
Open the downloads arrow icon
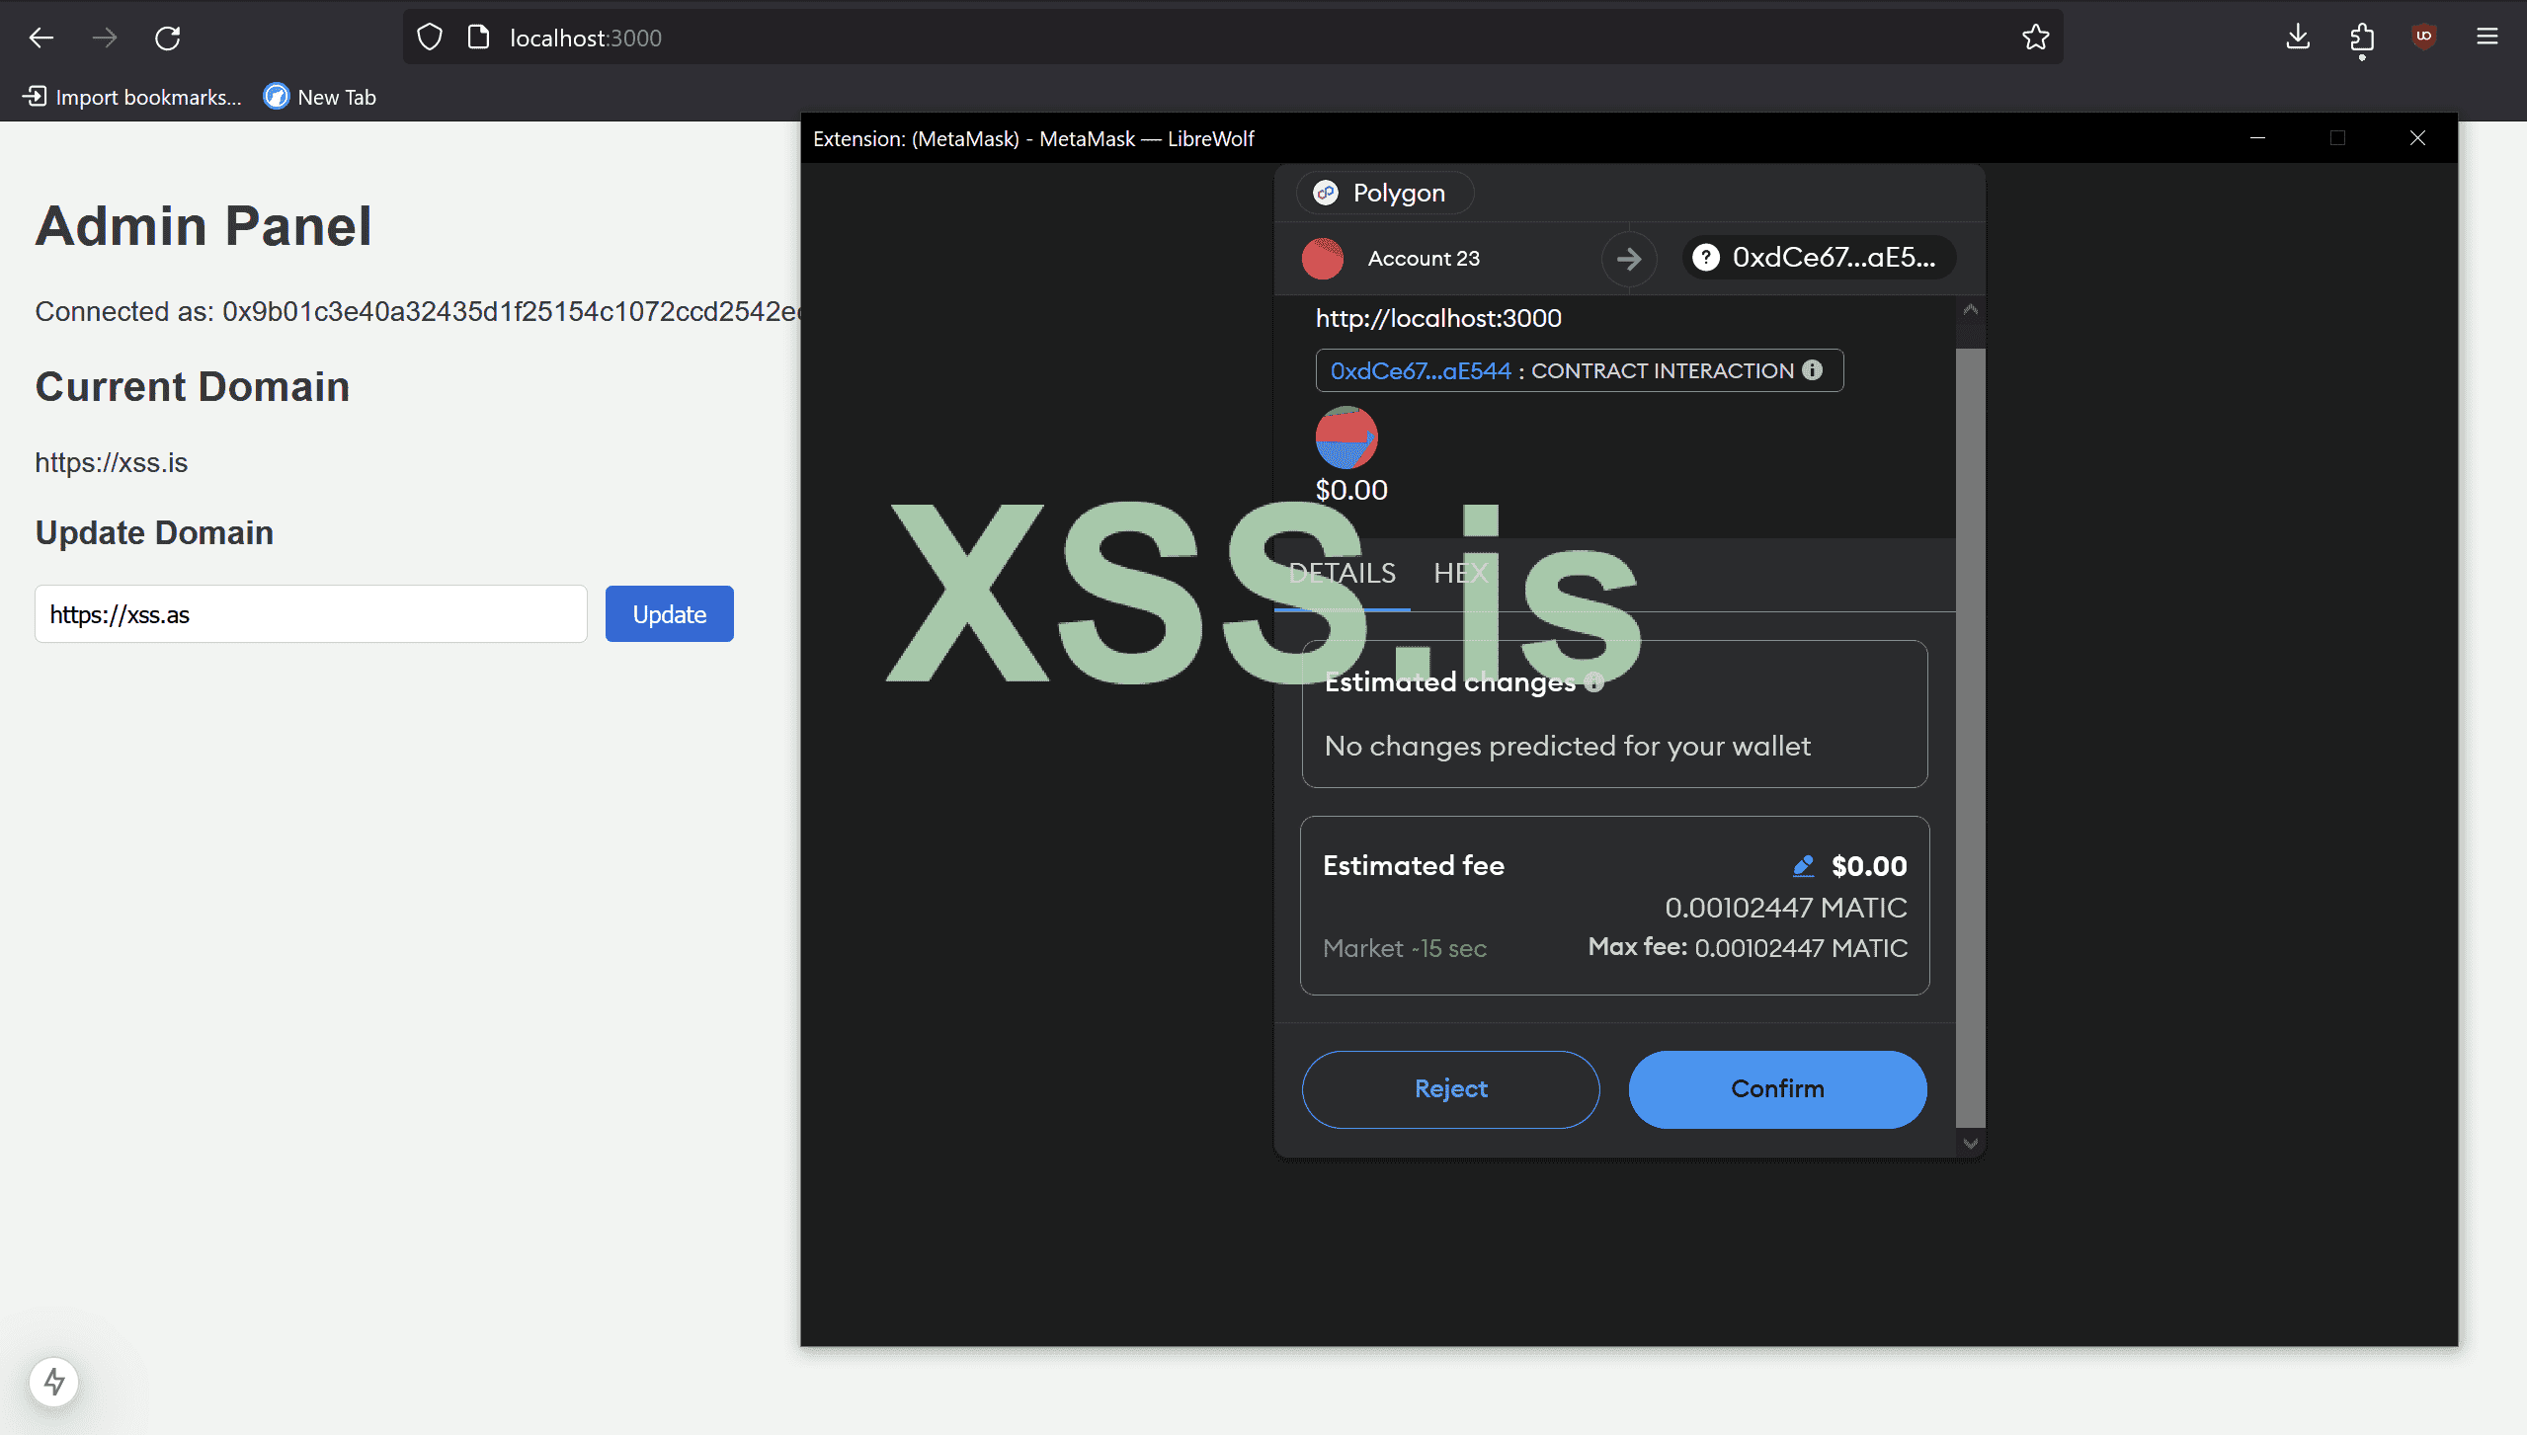[x=2298, y=38]
